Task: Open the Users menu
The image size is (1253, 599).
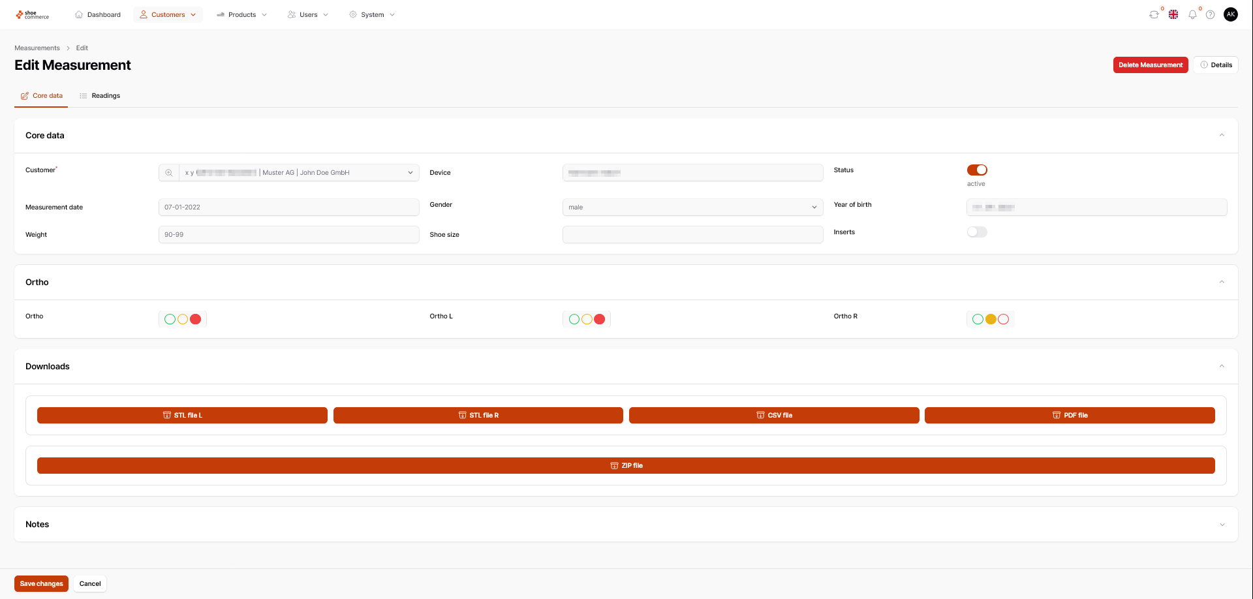Action: (308, 14)
